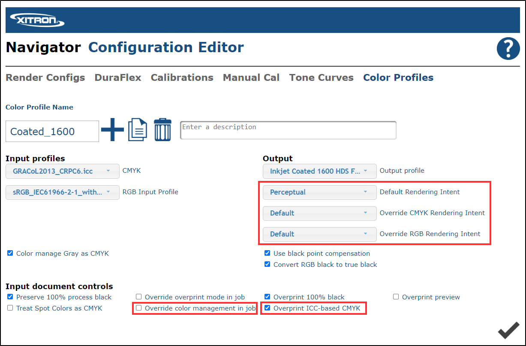
Task: Add a new color profile with plus icon
Action: coord(112,130)
